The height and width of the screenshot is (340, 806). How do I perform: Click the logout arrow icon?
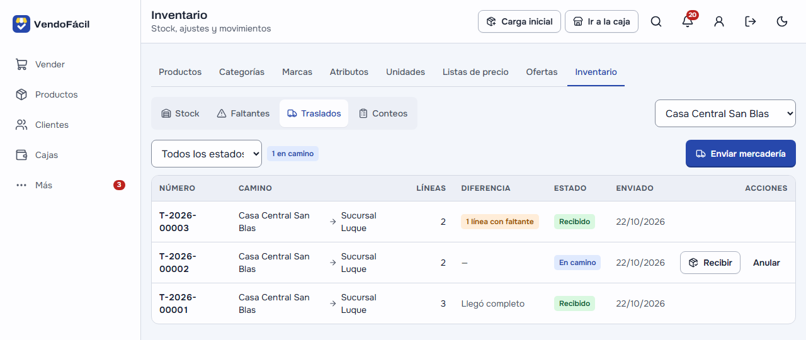(x=751, y=21)
